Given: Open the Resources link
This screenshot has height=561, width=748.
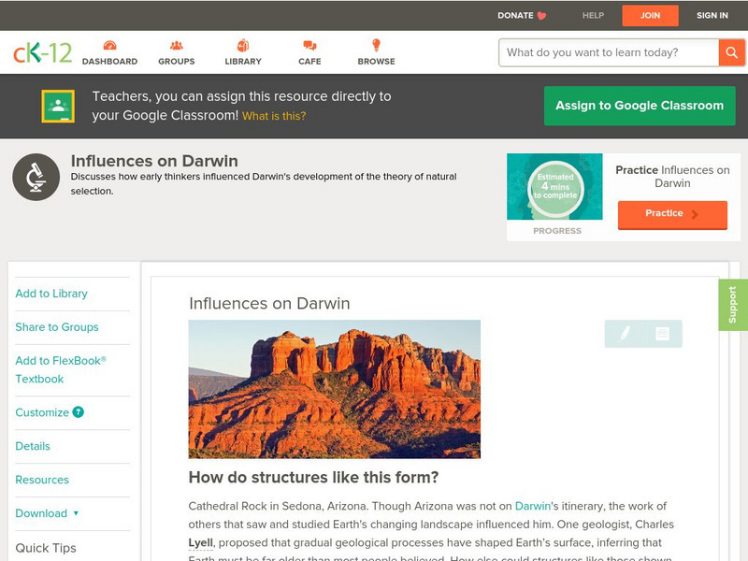Looking at the screenshot, I should [42, 480].
